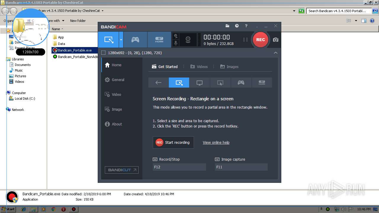Click Record/Stop hotkey field F12
The width and height of the screenshot is (379, 213).
179,167
